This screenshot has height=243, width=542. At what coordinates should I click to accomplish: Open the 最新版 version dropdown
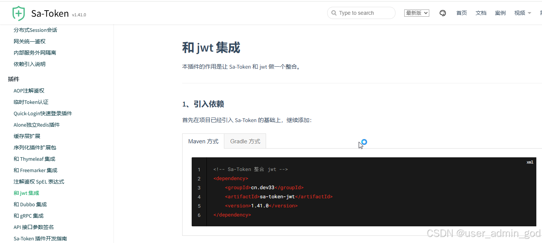[417, 13]
